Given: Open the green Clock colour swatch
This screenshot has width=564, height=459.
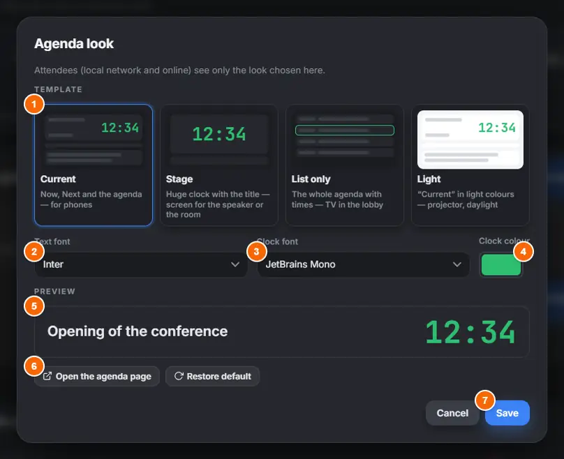Looking at the screenshot, I should pos(501,265).
